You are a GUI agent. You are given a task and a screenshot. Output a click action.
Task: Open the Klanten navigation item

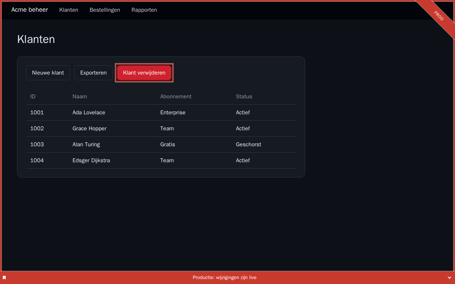[x=69, y=10]
